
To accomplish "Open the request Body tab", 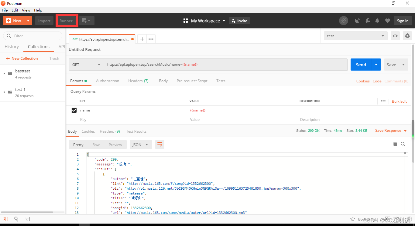I will pyautogui.click(x=163, y=81).
